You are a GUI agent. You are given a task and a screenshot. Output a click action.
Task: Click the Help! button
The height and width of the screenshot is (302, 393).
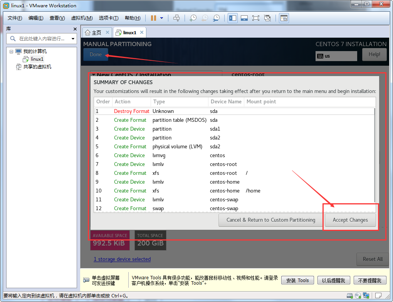pyautogui.click(x=374, y=55)
